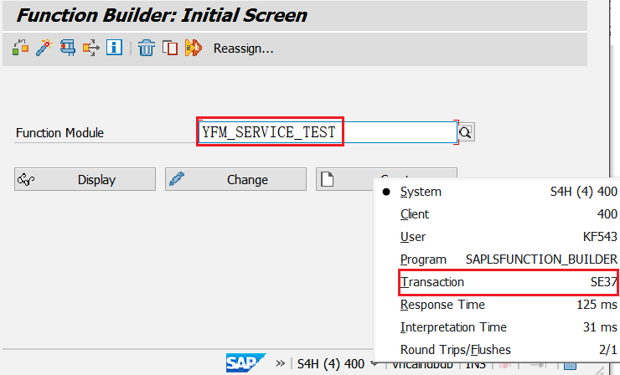Select Response Time in status popup
This screenshot has height=375, width=620.
[x=442, y=305]
